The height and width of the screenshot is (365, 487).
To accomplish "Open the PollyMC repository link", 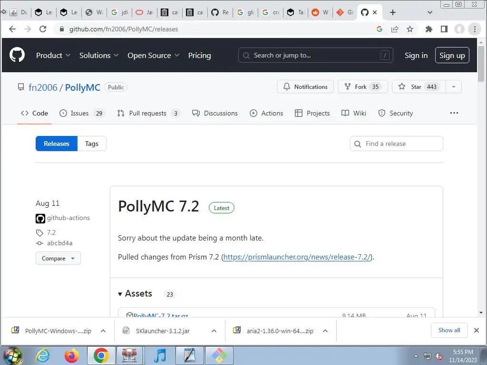I will (83, 87).
